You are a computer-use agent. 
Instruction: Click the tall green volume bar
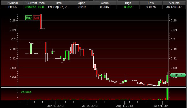(x=167, y=94)
